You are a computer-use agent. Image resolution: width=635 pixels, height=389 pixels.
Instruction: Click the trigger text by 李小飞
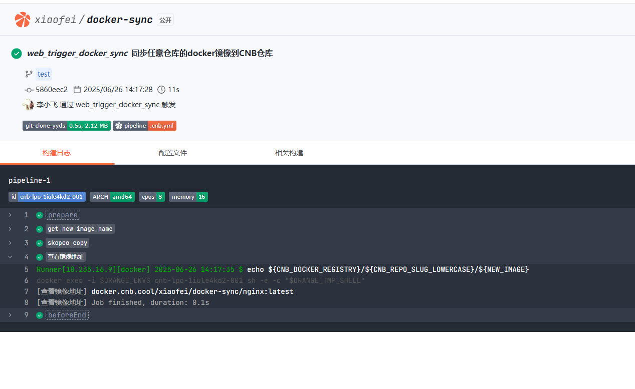coord(106,105)
